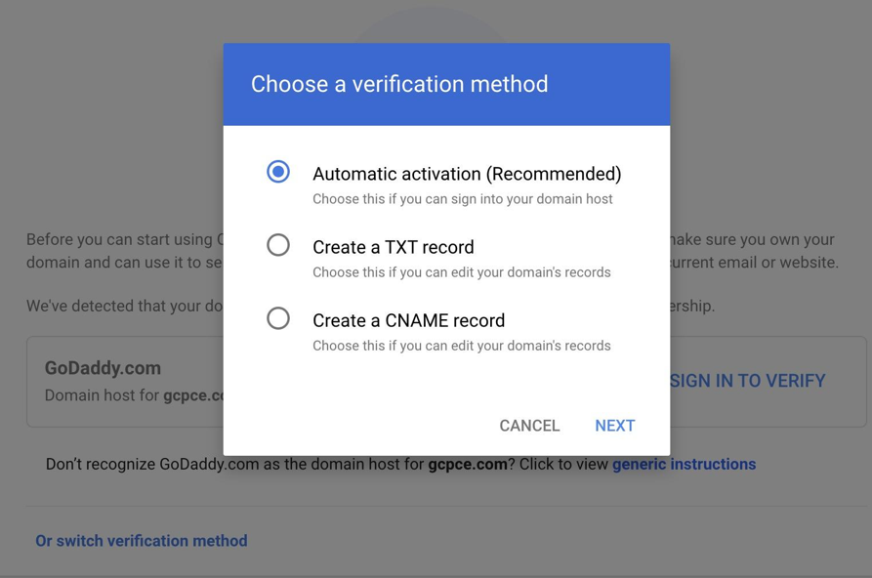The image size is (872, 578).
Task: Select the Automatic activation radio button
Action: click(278, 172)
